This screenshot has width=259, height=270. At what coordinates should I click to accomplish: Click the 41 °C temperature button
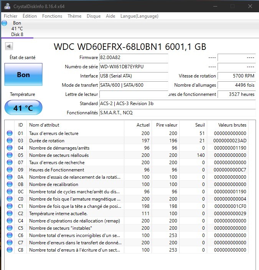(23, 108)
